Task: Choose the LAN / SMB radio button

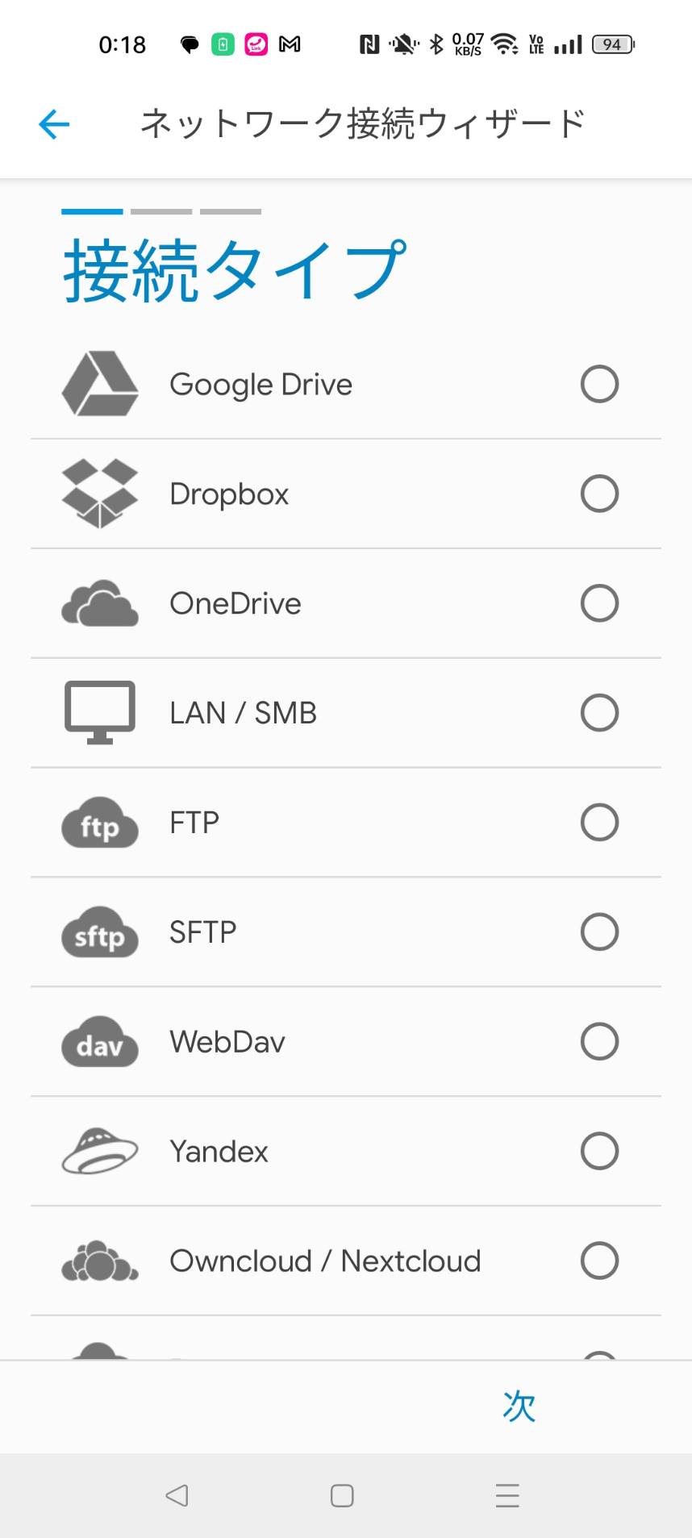Action: [599, 713]
